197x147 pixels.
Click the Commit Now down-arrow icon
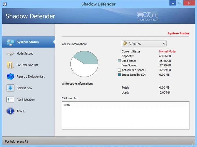(x=10, y=88)
